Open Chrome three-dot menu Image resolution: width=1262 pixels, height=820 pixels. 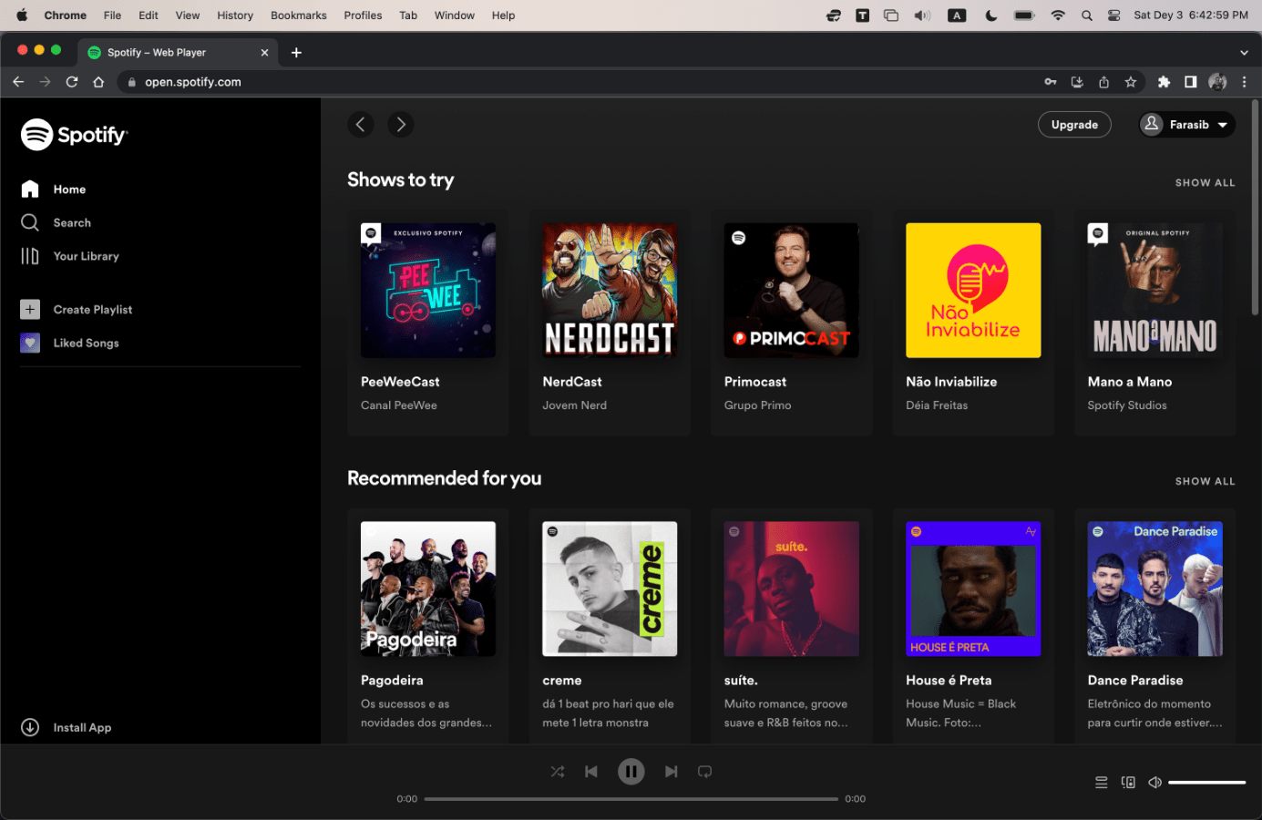[x=1244, y=82]
